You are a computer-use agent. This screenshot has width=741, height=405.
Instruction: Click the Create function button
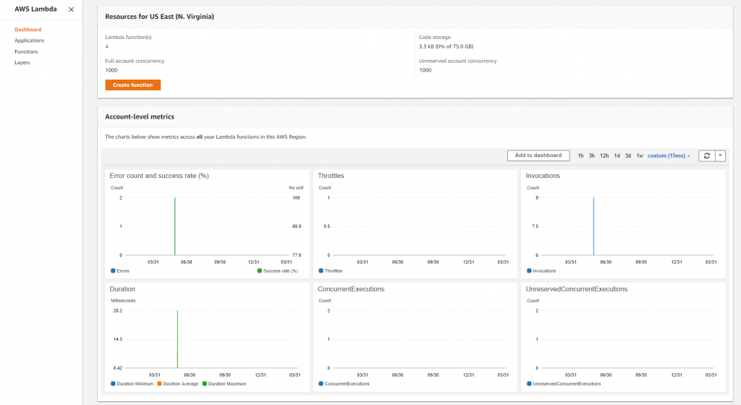pos(133,85)
